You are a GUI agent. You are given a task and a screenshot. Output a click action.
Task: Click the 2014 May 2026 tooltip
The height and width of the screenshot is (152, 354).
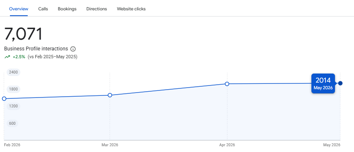pyautogui.click(x=323, y=83)
